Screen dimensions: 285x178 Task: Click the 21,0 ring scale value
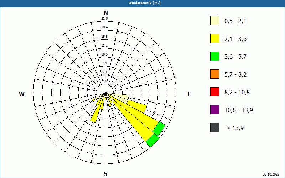point(104,19)
